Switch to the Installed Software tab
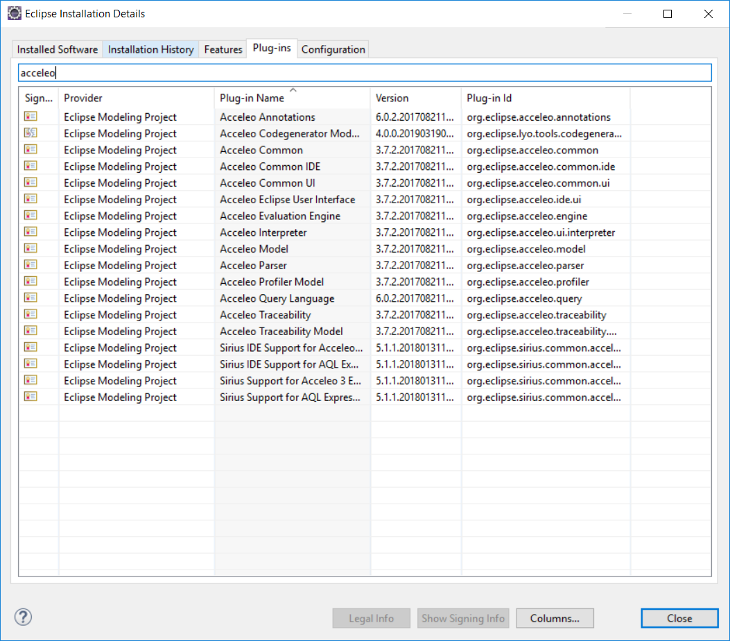Image resolution: width=730 pixels, height=641 pixels. (x=58, y=49)
